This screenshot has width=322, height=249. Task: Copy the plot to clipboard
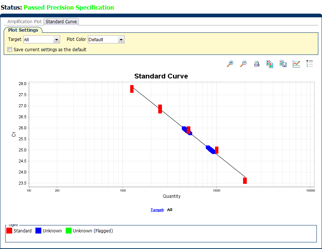(x=270, y=64)
